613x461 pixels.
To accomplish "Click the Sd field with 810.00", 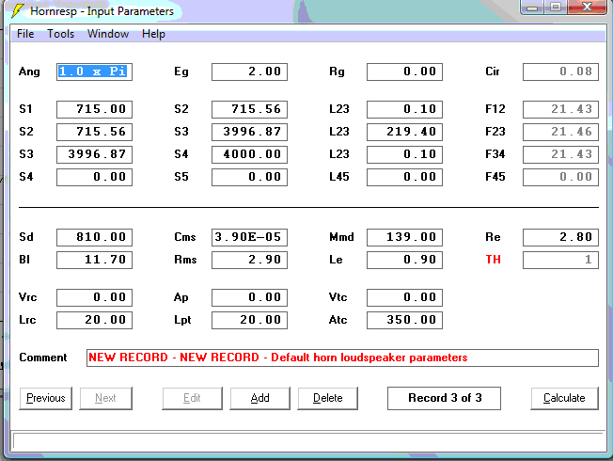I will (94, 237).
